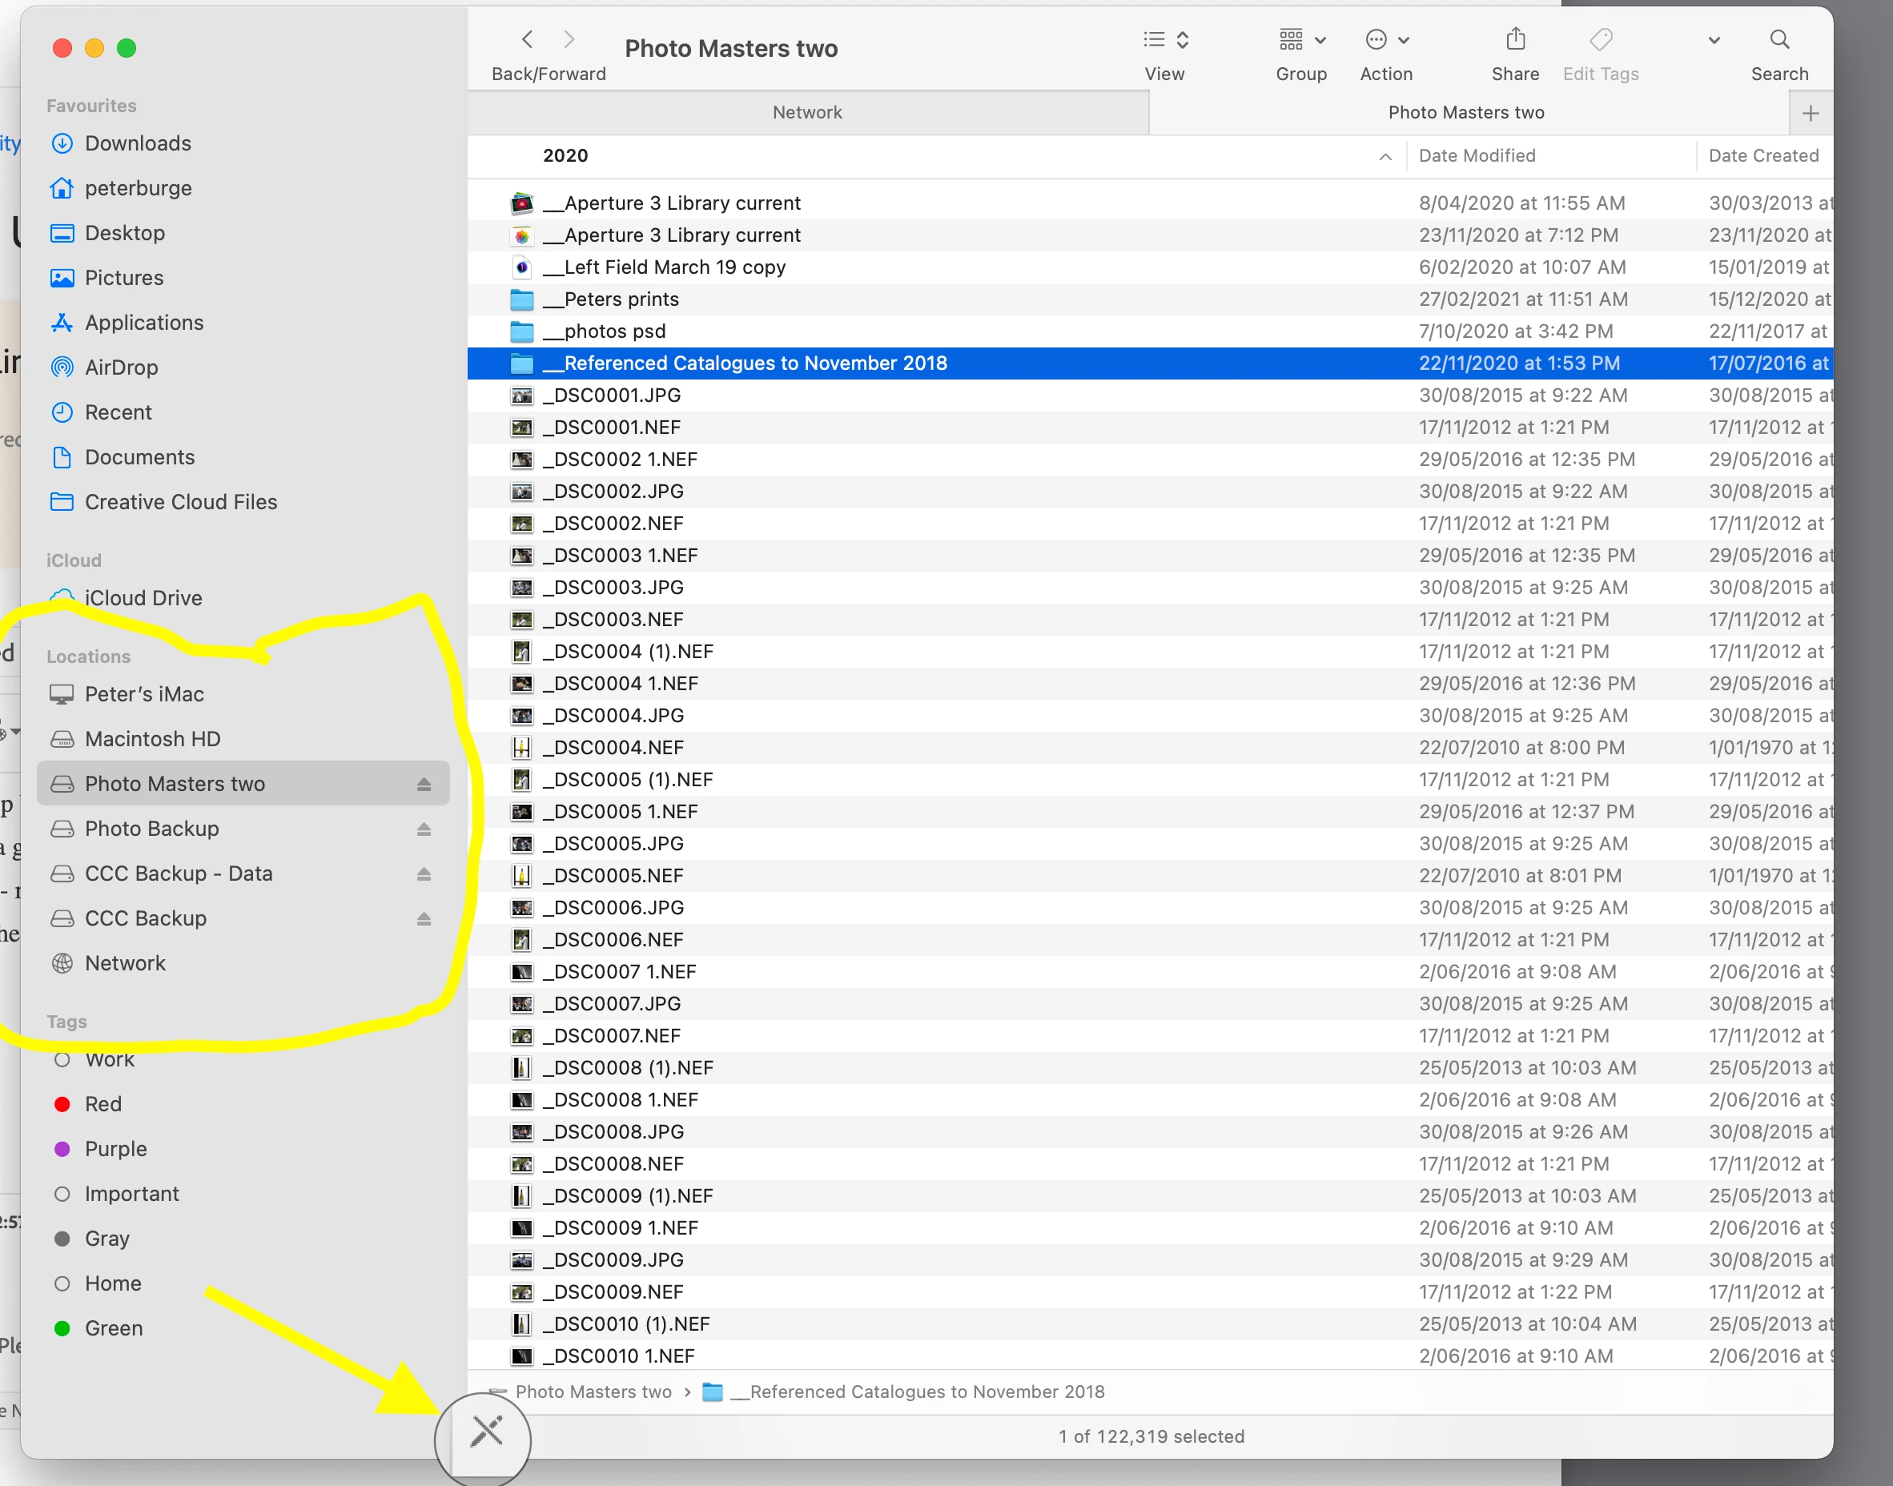Screen dimensions: 1893x1486
Task: Eject the Photo Backup drive
Action: tap(424, 829)
